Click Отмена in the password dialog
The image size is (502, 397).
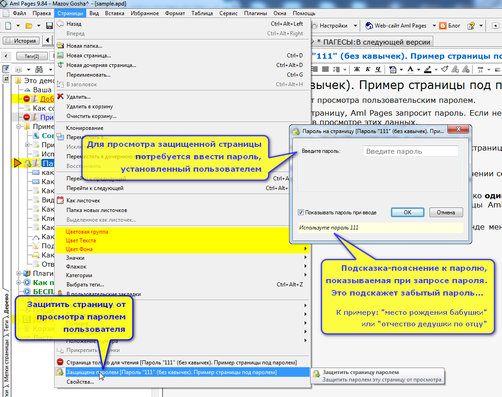(x=446, y=212)
